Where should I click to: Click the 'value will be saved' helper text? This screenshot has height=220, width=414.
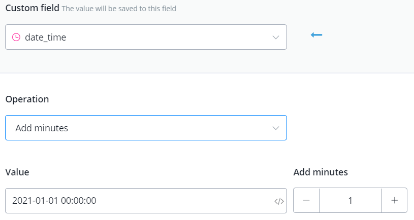[x=119, y=9]
